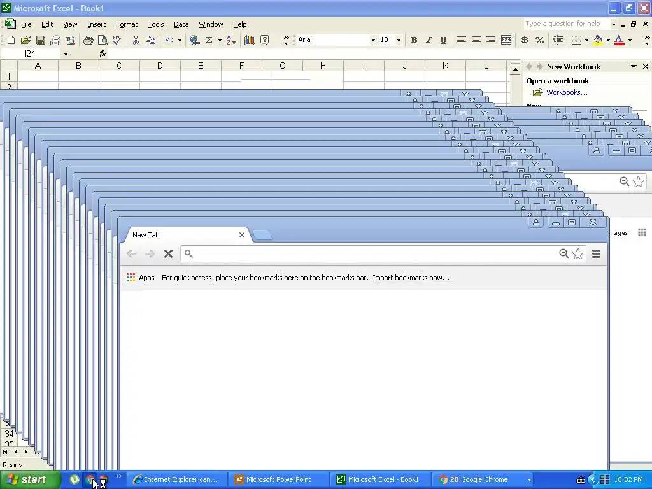Open Microsoft Excel Help question icon
Viewport: 652px width, 489px height.
pyautogui.click(x=264, y=40)
